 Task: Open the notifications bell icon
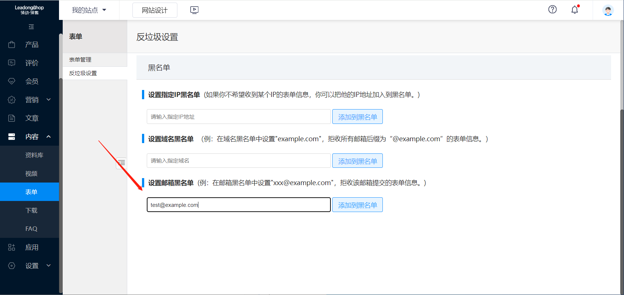click(x=575, y=10)
